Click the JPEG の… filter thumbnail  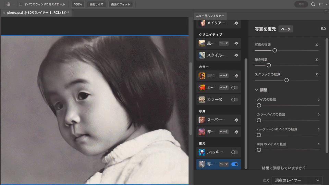pos(202,152)
